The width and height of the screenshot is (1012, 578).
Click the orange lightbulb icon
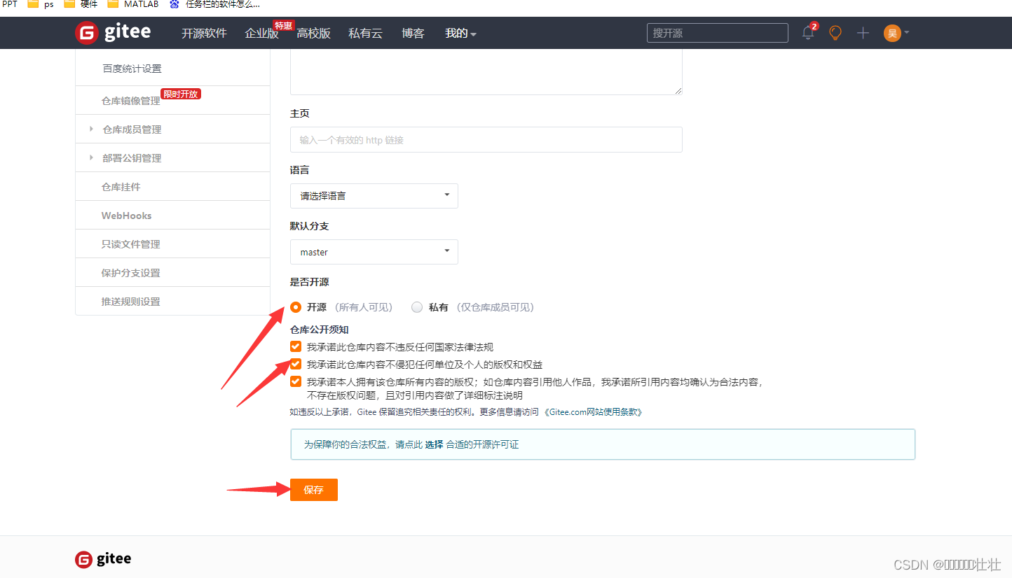coord(835,33)
